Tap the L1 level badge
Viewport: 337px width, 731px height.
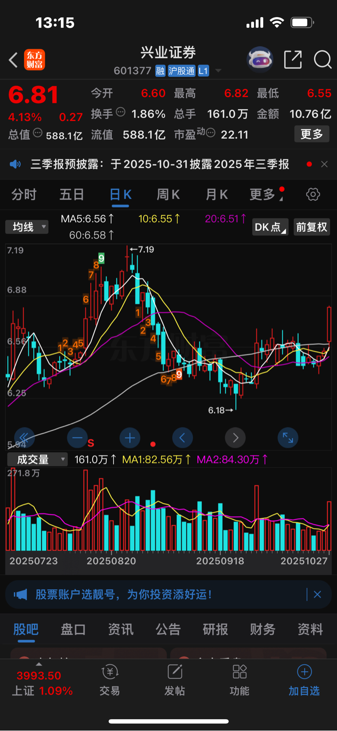point(203,71)
